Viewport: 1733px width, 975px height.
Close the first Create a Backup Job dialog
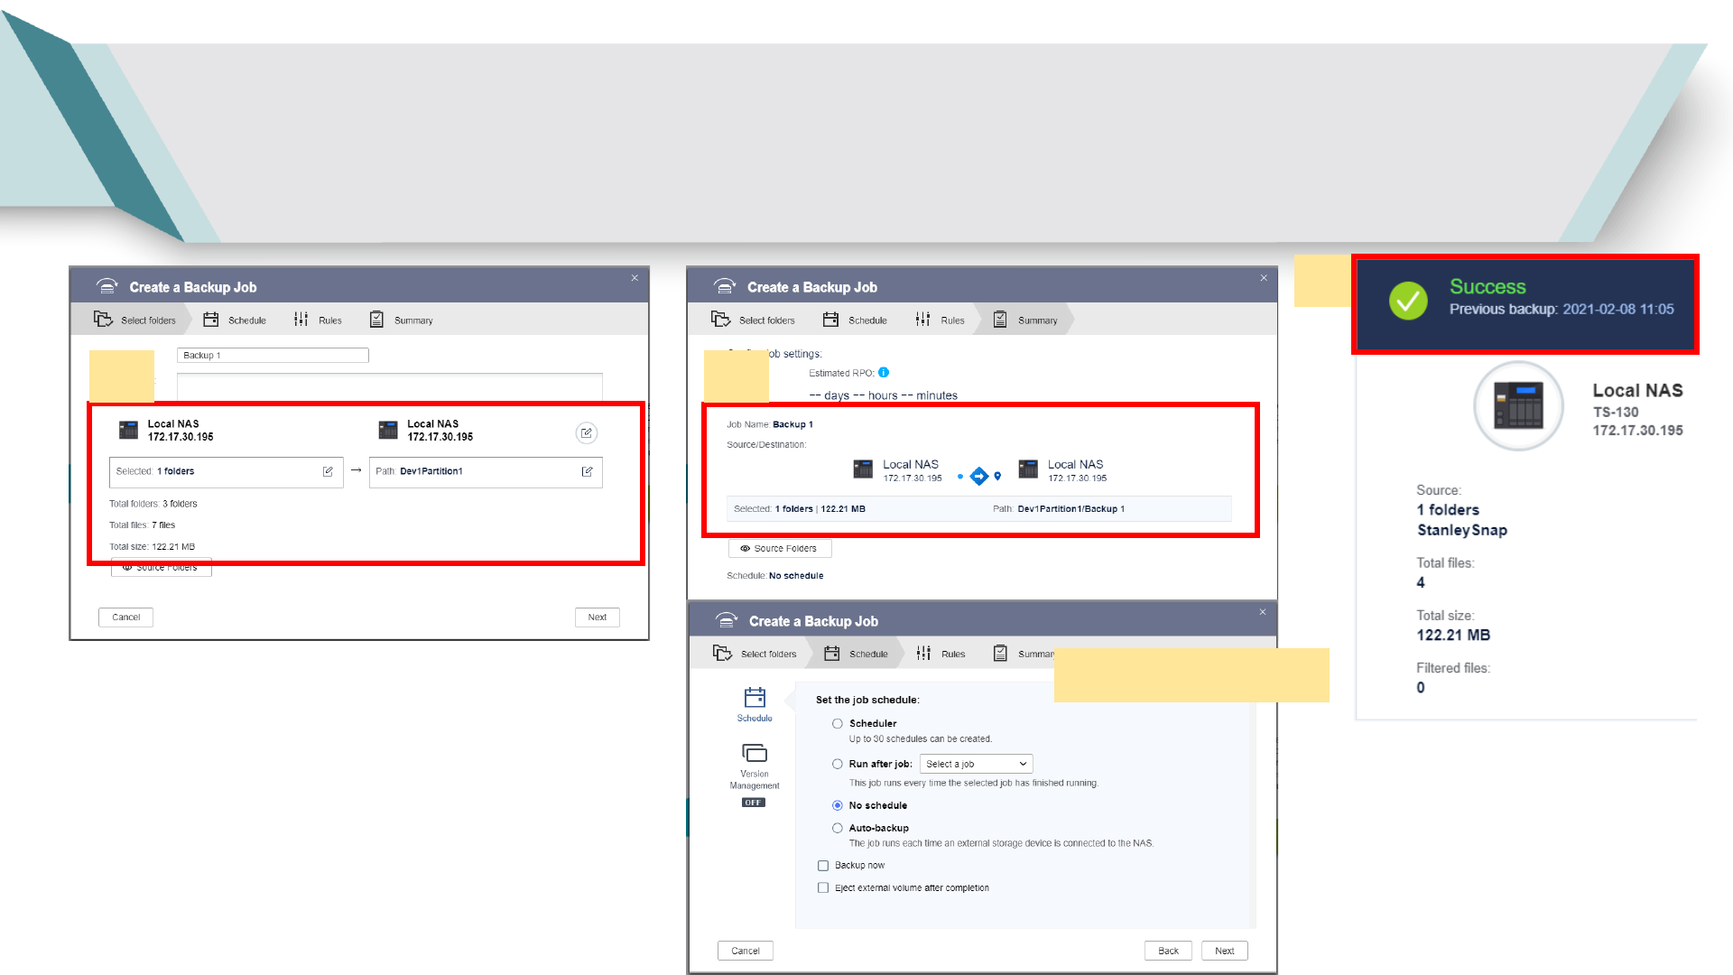coord(635,277)
